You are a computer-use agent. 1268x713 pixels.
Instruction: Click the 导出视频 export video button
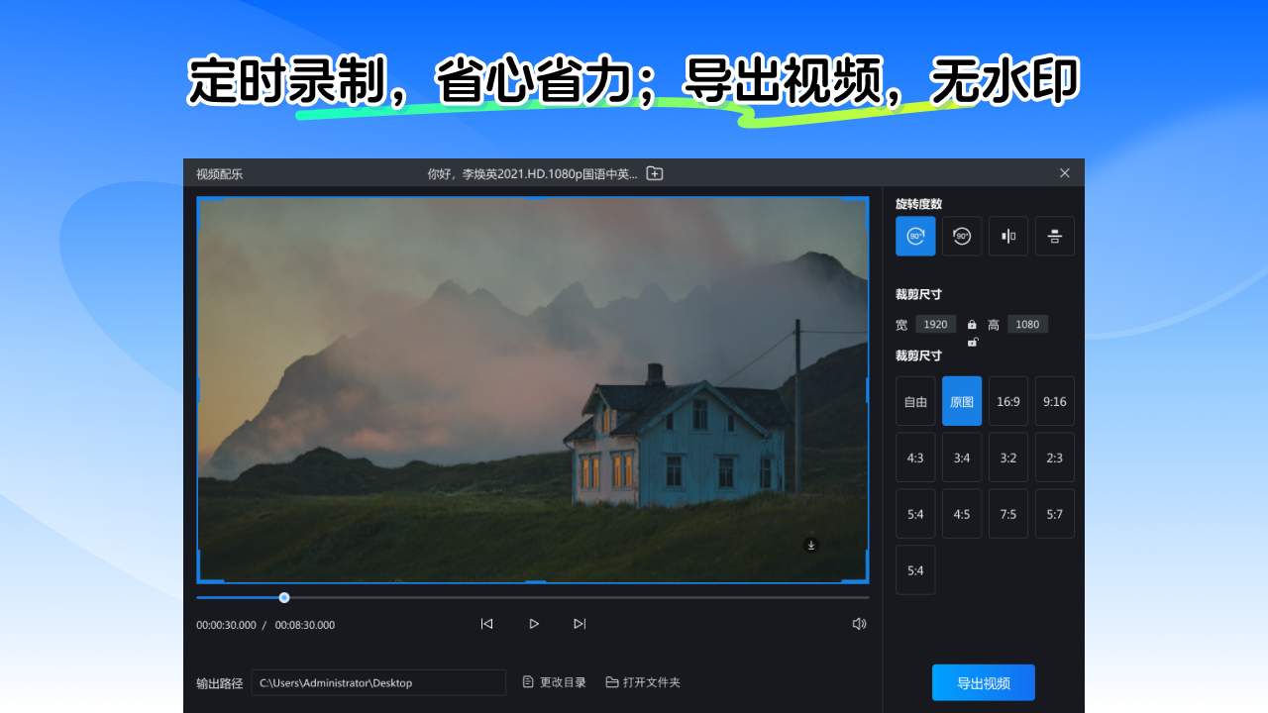pos(984,682)
